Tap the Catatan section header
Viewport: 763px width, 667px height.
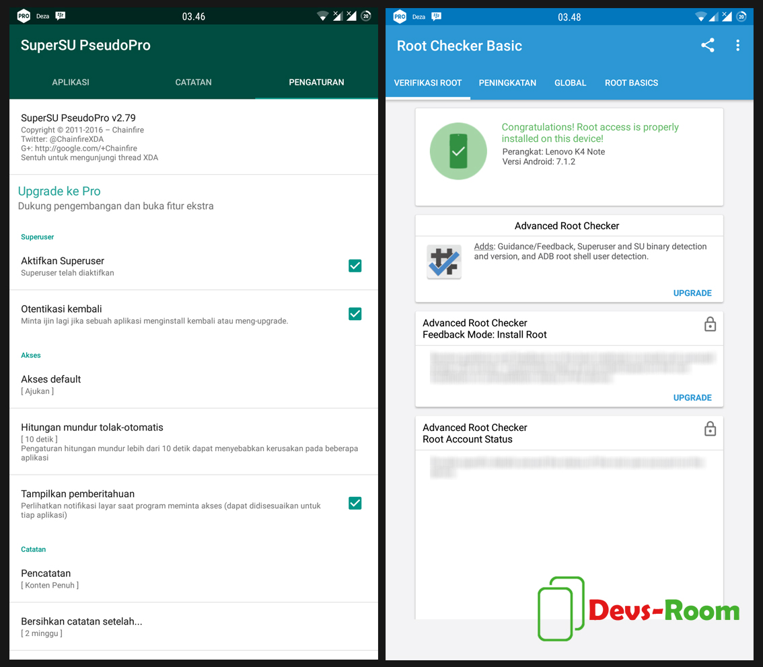tap(33, 549)
